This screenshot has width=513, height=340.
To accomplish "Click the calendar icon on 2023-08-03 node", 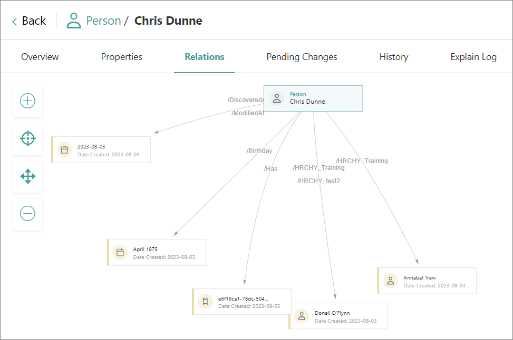I will pos(64,150).
